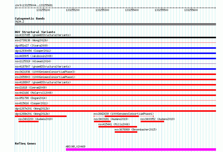The height and width of the screenshot is (152, 223).
Task: Click ruler position 133255500
Action: (161, 10)
